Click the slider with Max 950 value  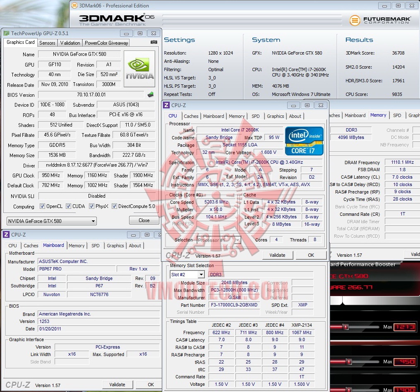tap(349, 362)
